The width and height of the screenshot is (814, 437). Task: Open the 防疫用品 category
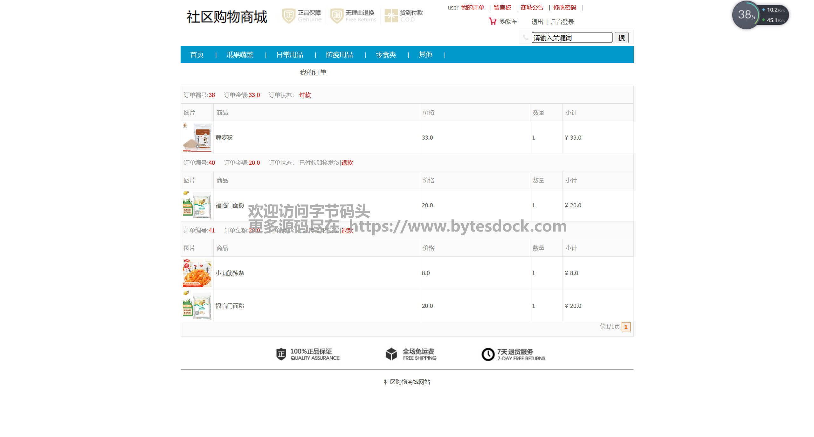coord(339,55)
